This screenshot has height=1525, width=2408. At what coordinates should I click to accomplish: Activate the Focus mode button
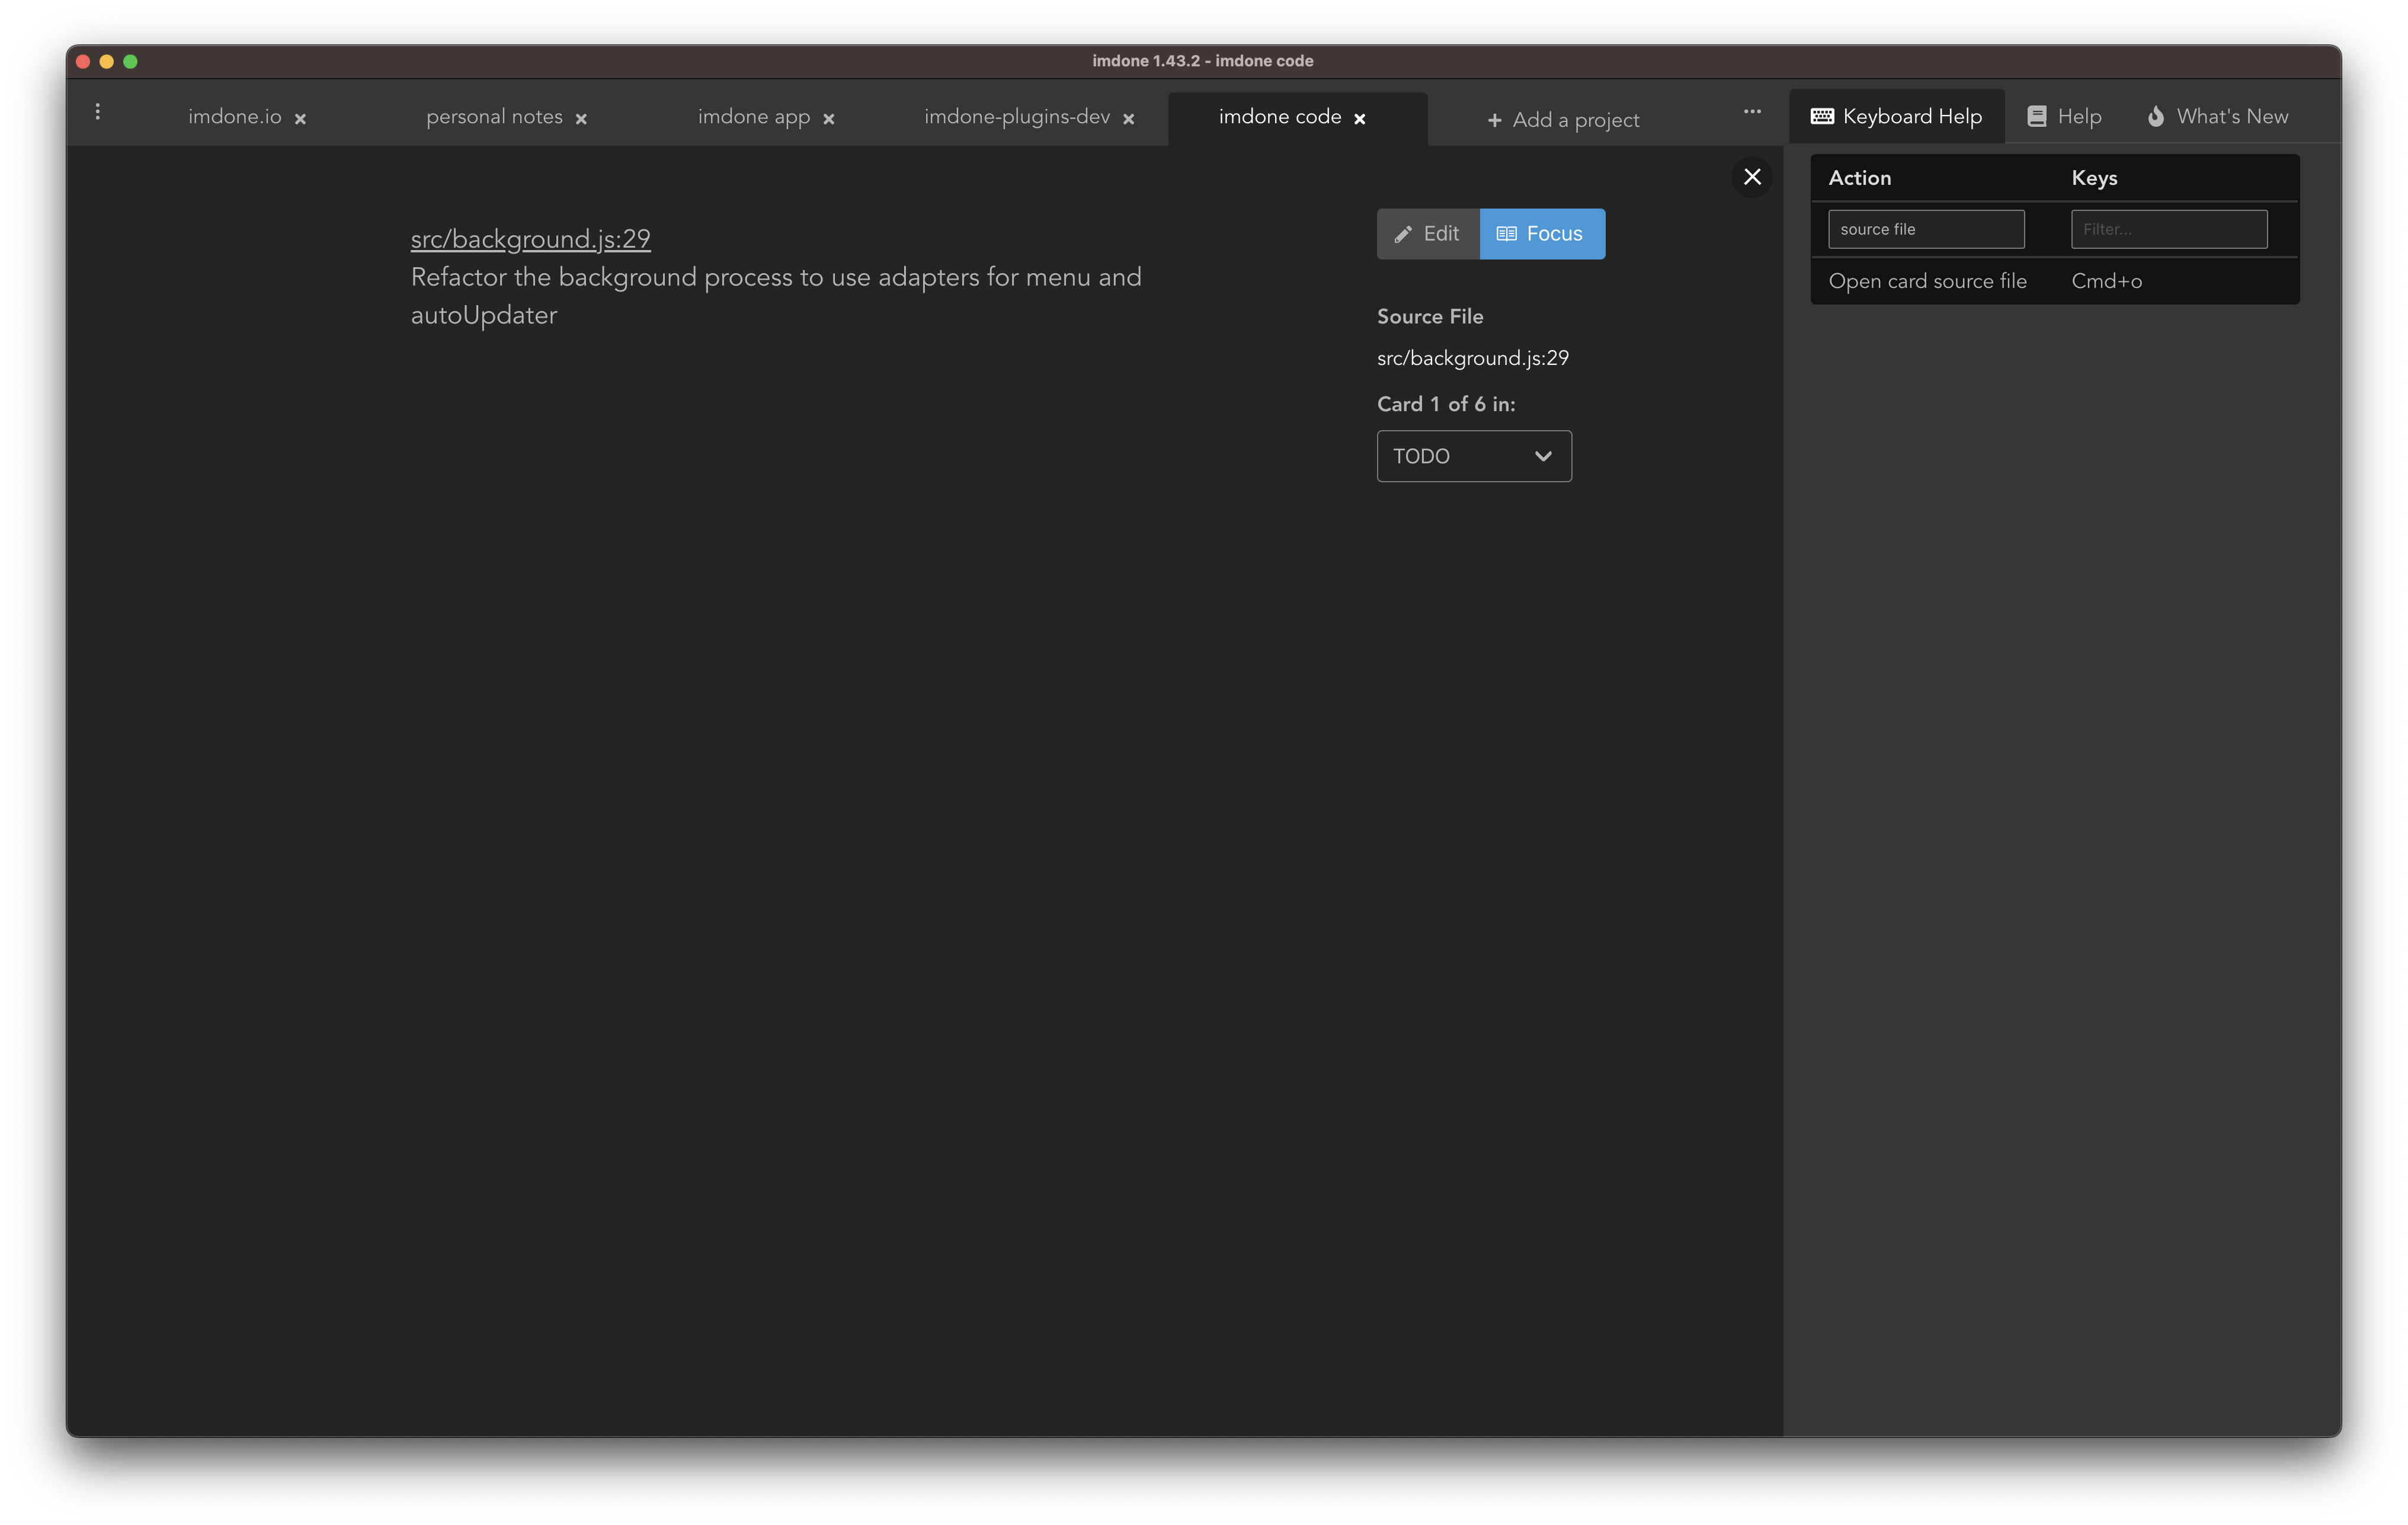click(1542, 234)
